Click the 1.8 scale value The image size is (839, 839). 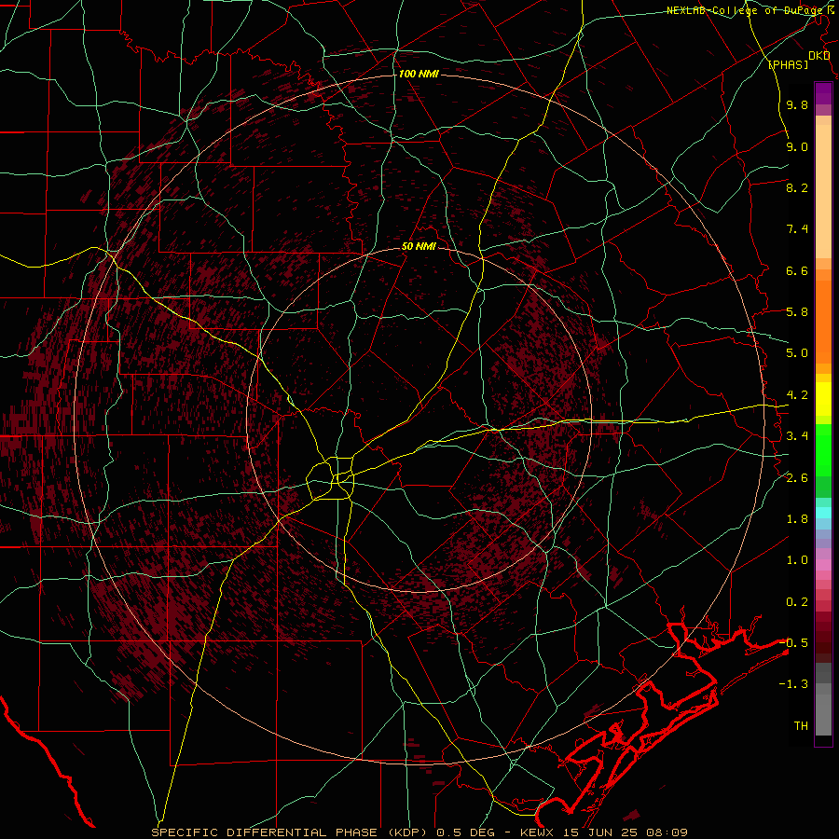point(797,519)
